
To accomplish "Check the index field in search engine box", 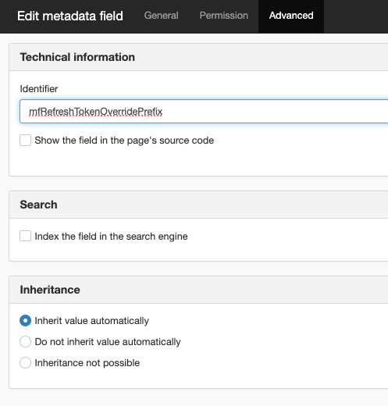I will click(x=25, y=236).
